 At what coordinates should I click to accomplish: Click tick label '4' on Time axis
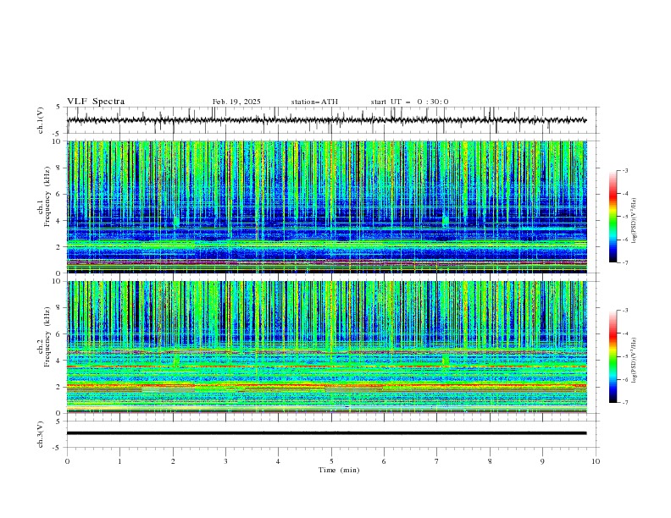[x=278, y=461]
